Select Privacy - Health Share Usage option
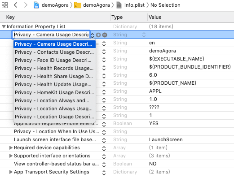 (x=54, y=76)
